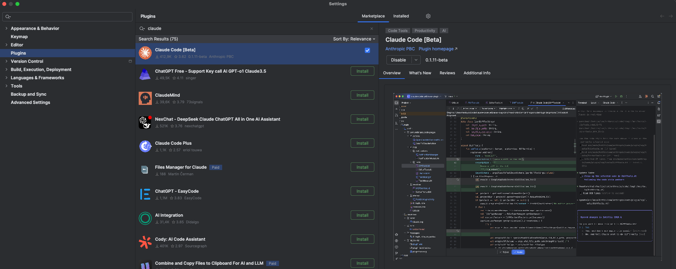Click the AI Integration plugin icon
This screenshot has height=269, width=676.
tap(145, 218)
